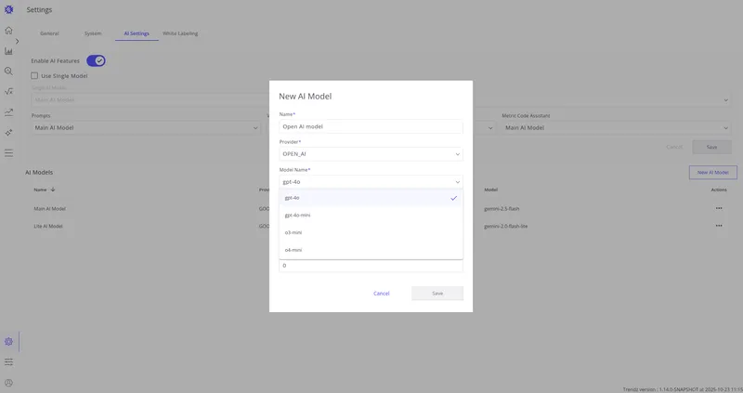
Task: Select the Lite AI Model table row name
Action: coord(48,226)
